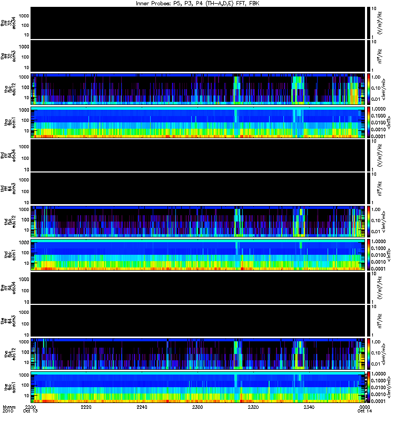Screen dimensions: 395x422
Task: Click the color bar beside thd fbk scm1
Action: point(369,255)
